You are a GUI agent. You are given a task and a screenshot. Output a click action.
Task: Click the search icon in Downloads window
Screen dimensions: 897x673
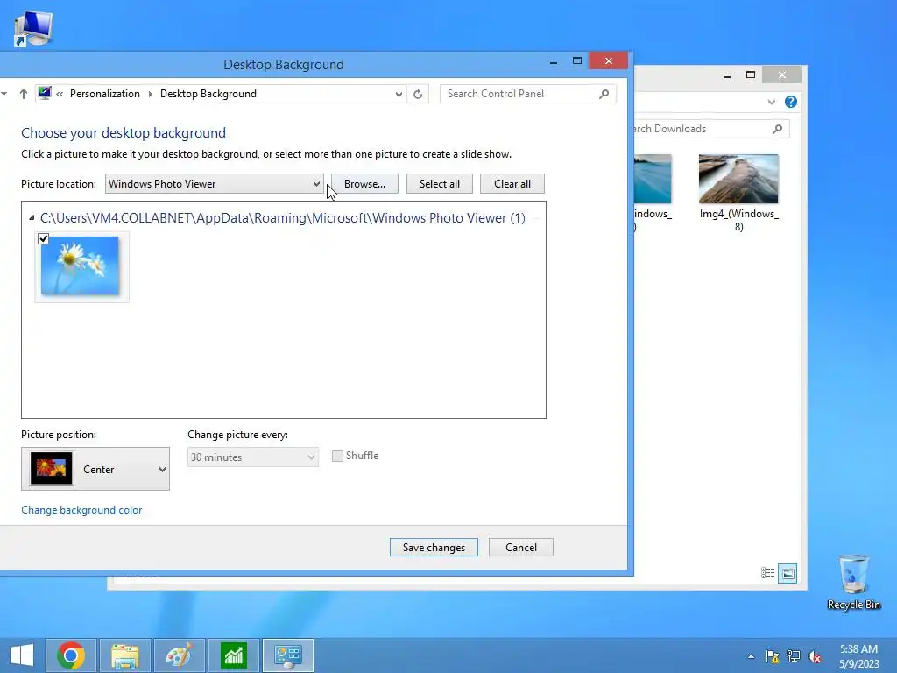click(x=778, y=129)
